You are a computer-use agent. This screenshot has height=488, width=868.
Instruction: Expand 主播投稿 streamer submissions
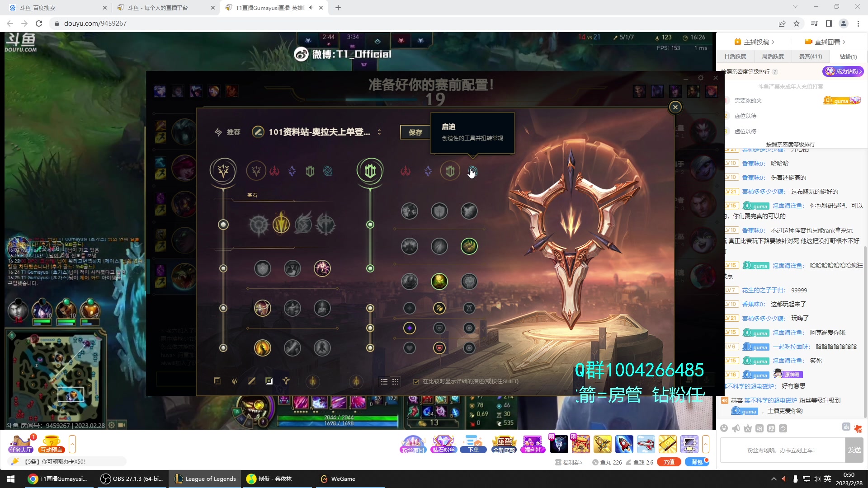pyautogui.click(x=755, y=42)
